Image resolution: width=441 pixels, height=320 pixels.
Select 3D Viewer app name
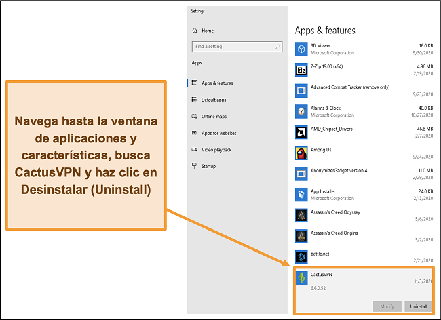click(321, 46)
